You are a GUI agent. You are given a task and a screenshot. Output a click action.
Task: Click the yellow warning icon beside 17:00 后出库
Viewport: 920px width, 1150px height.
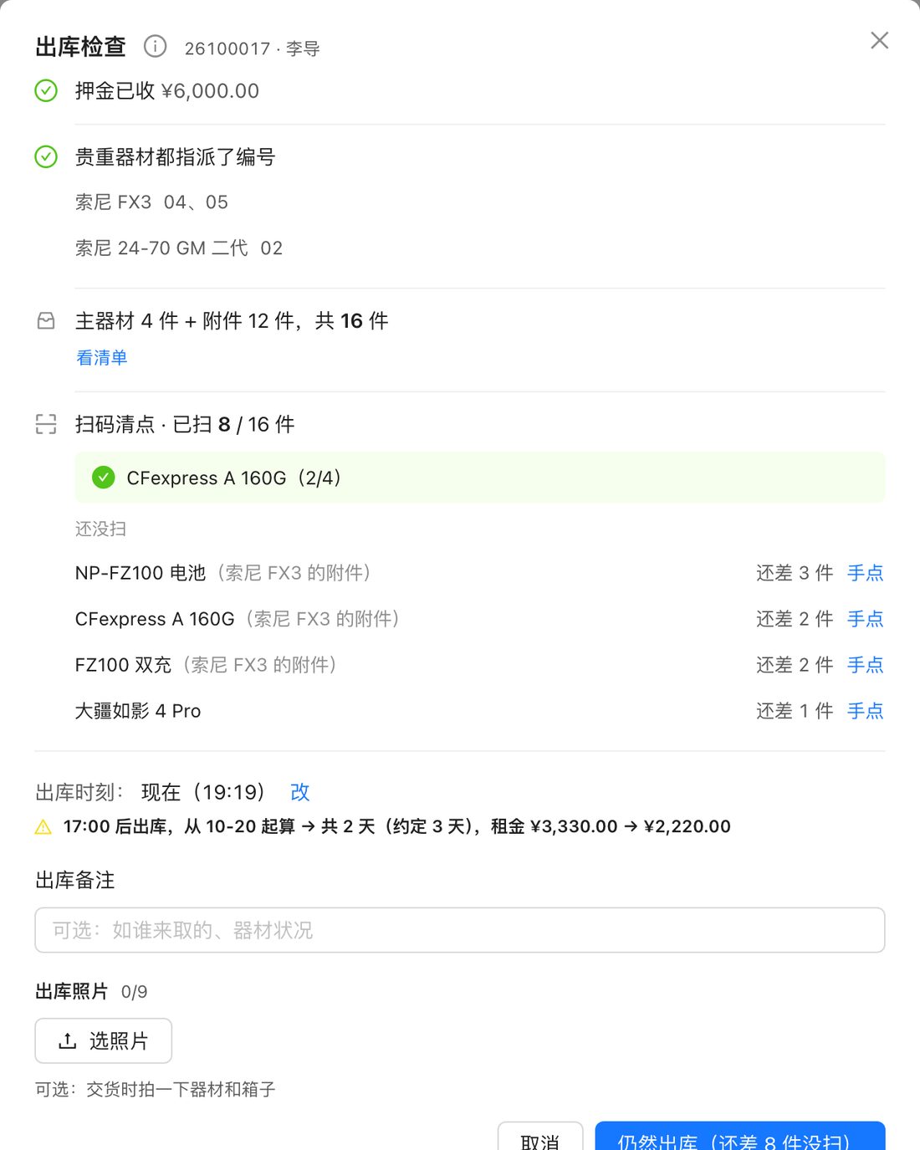[x=43, y=826]
